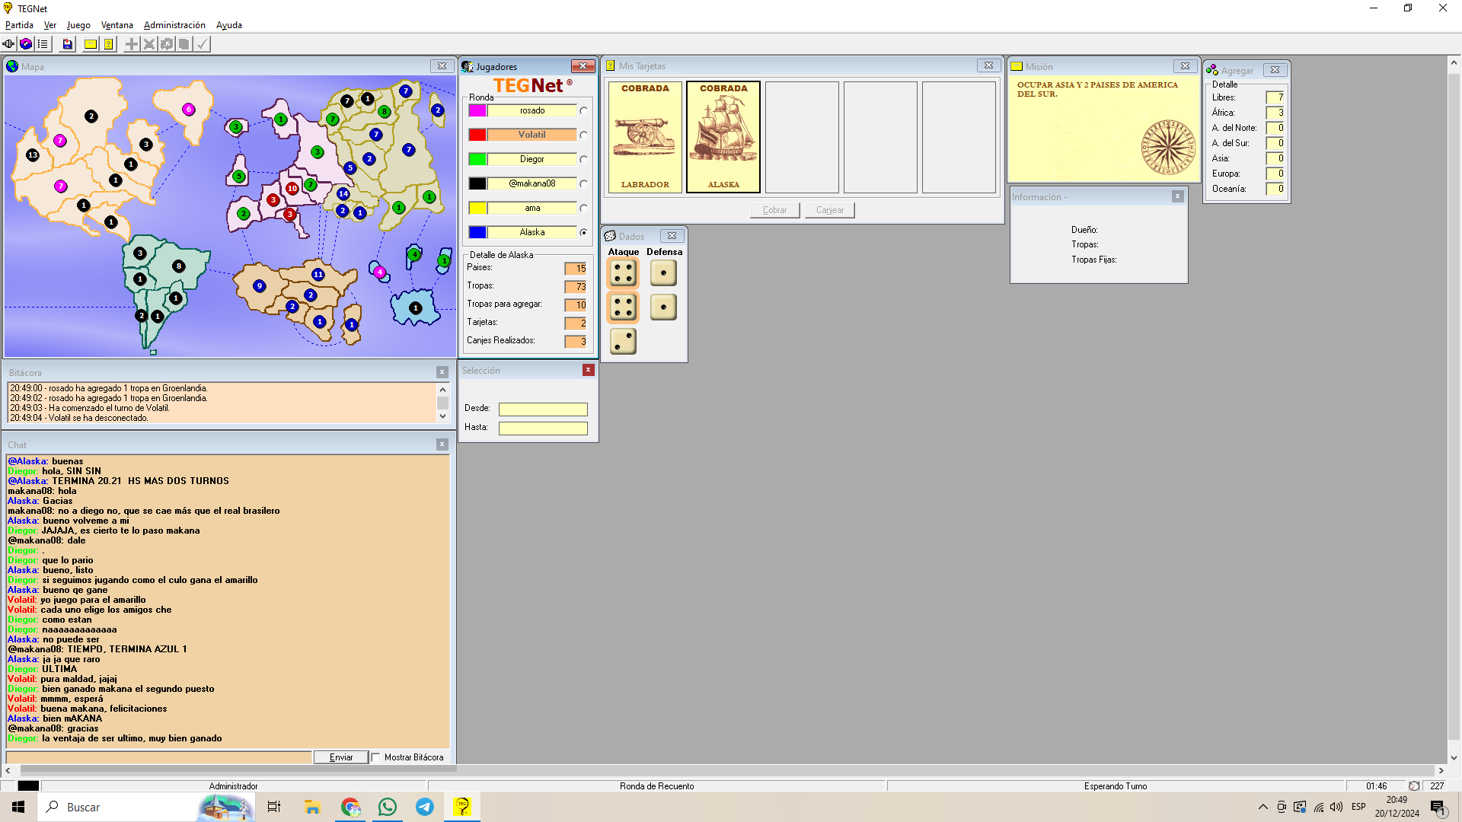Click the second attack die showing four
1462x822 pixels.
pos(623,307)
